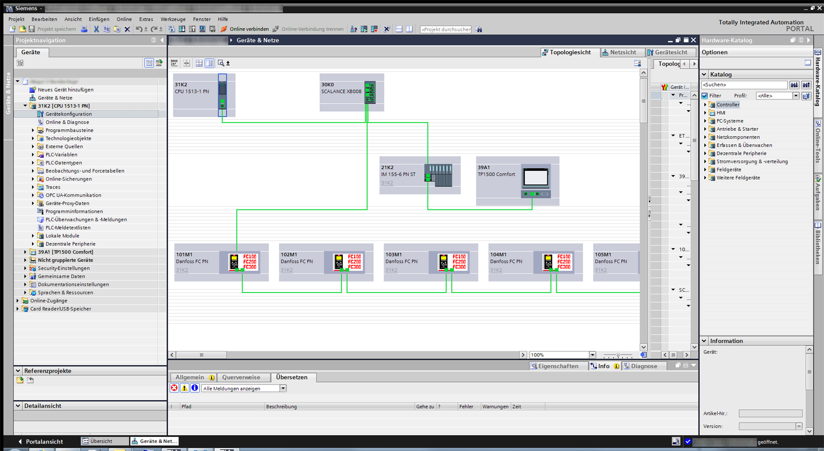Expand Netzkomponenten catalog folder

(x=705, y=137)
